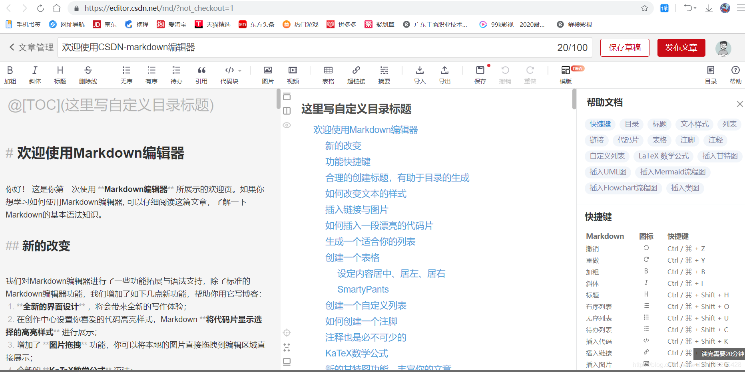Click the bottom screen icon in preview gutter

(287, 362)
